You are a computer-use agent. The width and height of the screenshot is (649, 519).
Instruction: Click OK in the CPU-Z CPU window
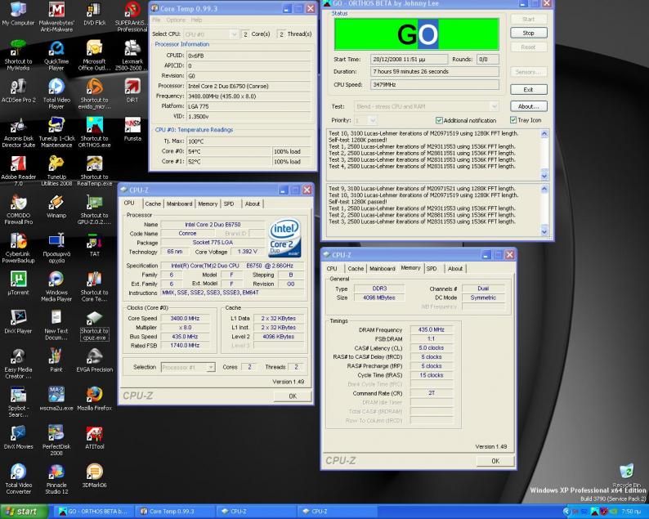(x=293, y=396)
